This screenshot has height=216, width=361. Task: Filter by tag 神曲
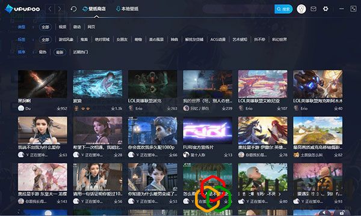click(x=174, y=40)
